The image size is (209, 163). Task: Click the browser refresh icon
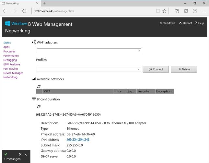(x=24, y=11)
